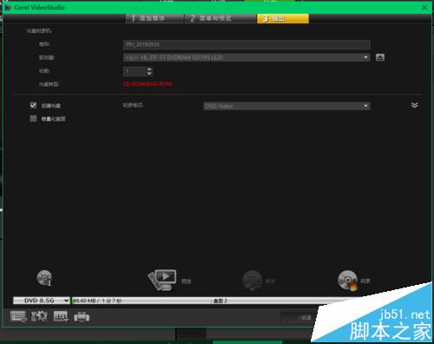Open the preview playback icon with remote
Viewport: 434px width, 344px height.
coord(162,280)
